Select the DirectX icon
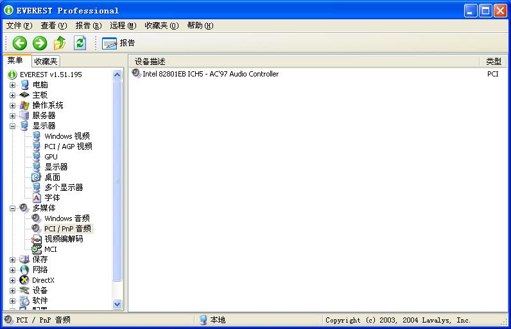The width and height of the screenshot is (511, 329). point(24,280)
